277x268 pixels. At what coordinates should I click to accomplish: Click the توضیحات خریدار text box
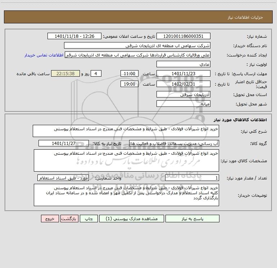126,195
